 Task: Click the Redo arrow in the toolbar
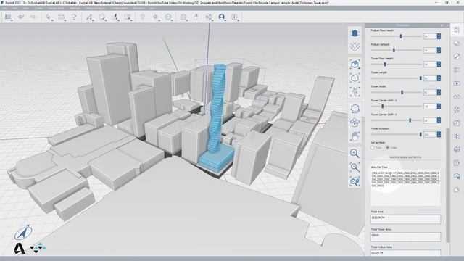point(33,17)
